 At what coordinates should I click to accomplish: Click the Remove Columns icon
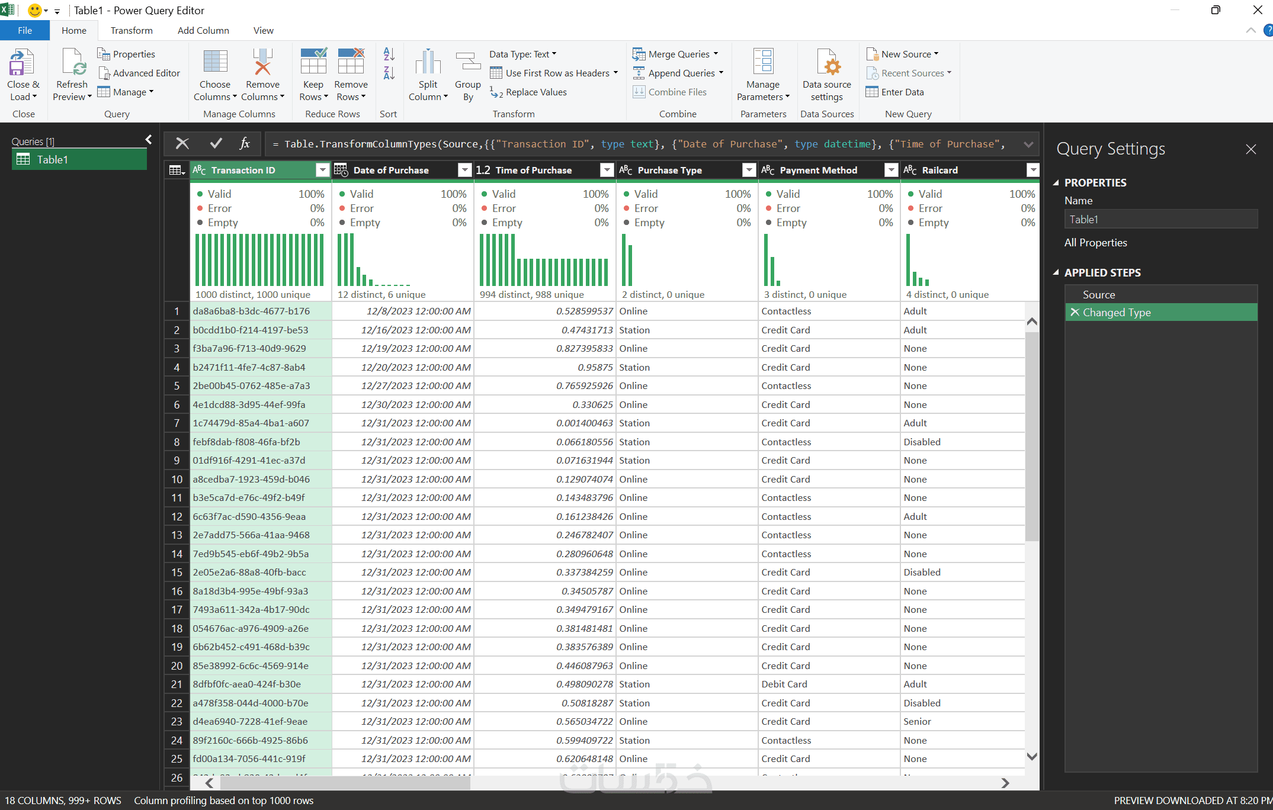262,62
